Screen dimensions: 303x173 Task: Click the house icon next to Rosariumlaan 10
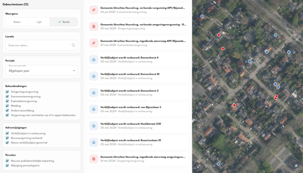pyautogui.click(x=94, y=142)
